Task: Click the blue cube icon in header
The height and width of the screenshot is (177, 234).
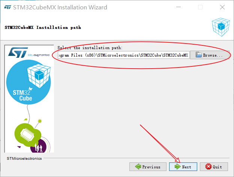Action: 221,27
